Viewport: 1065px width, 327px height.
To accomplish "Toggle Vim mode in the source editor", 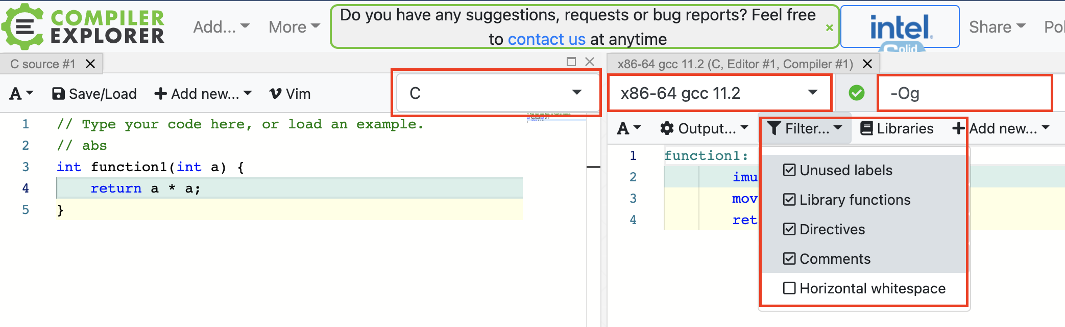I will [x=289, y=93].
